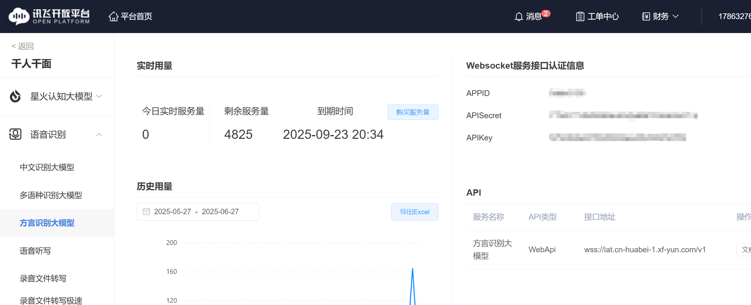
Task: Click the 语音识别 speech icon
Action: coord(15,134)
